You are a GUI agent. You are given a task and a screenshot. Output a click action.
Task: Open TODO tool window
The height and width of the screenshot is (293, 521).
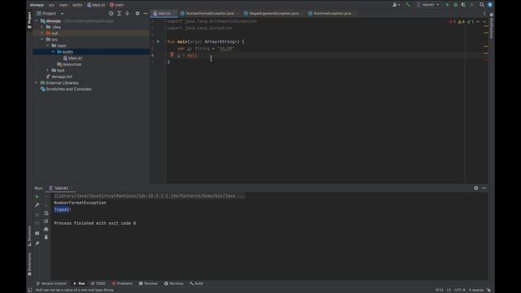point(98,283)
